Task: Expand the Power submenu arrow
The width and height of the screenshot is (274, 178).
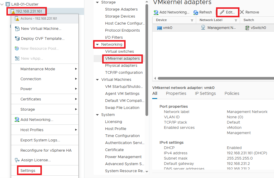Action: click(x=76, y=89)
